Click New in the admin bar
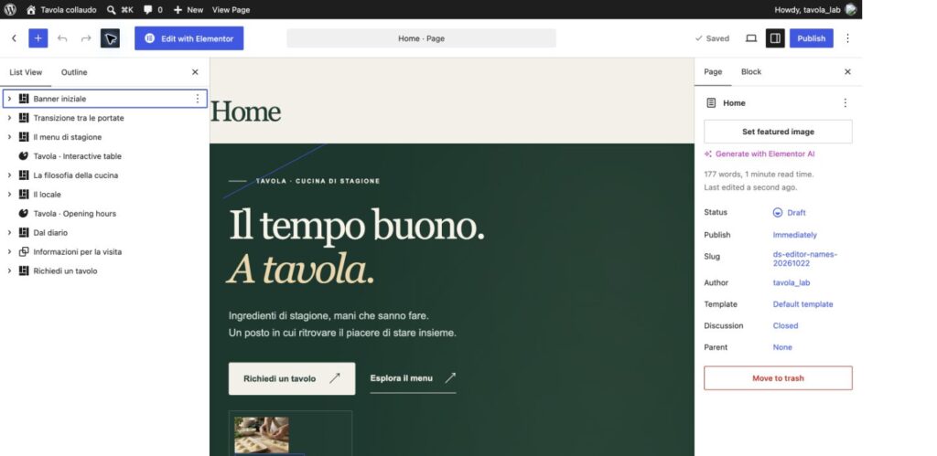The height and width of the screenshot is (456, 937). pyautogui.click(x=188, y=9)
